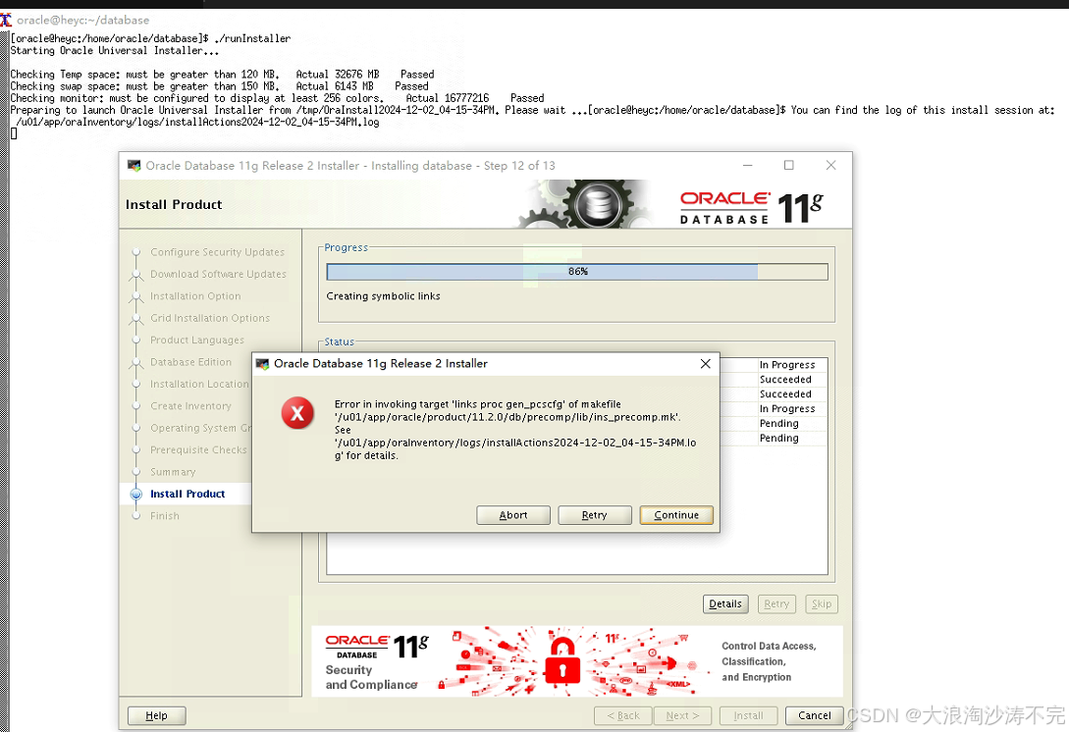
Task: Click the Abort button in error dialog
Action: pos(512,514)
